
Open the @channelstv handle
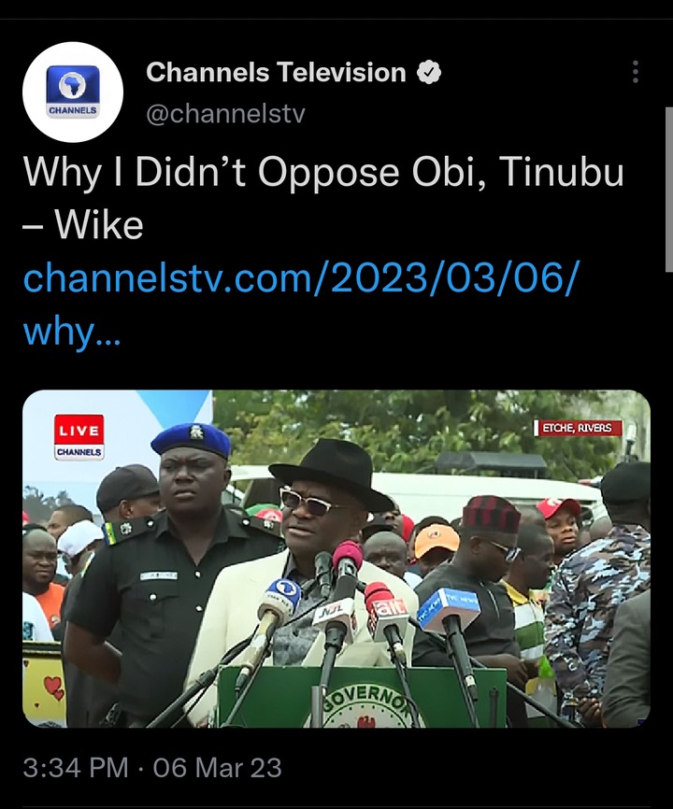pyautogui.click(x=225, y=114)
